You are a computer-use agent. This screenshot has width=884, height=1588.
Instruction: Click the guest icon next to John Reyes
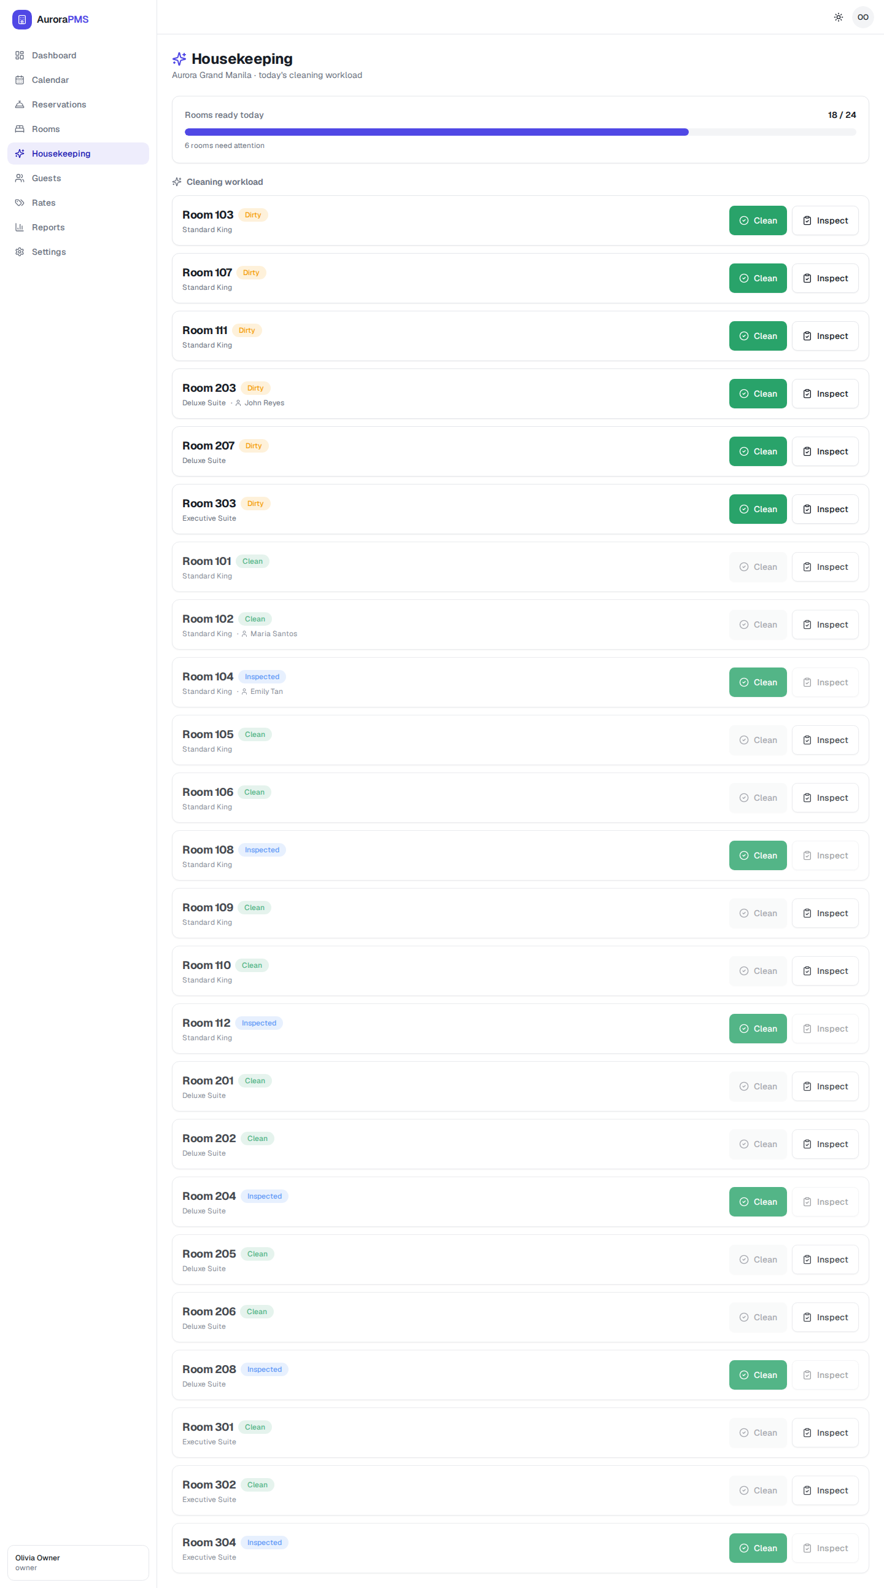tap(238, 403)
